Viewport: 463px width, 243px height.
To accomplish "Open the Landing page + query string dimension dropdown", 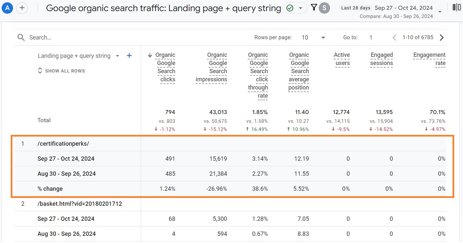I will pyautogui.click(x=118, y=56).
